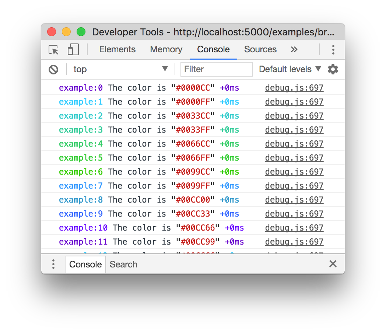The height and width of the screenshot is (333, 386).
Task: Clear the console with the ban icon
Action: [53, 70]
